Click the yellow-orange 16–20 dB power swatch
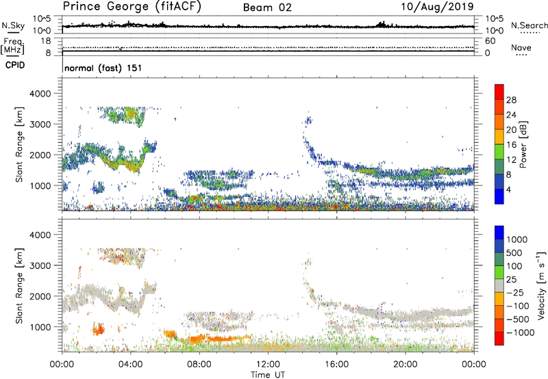Viewport: 548px width, 379px height. click(499, 137)
